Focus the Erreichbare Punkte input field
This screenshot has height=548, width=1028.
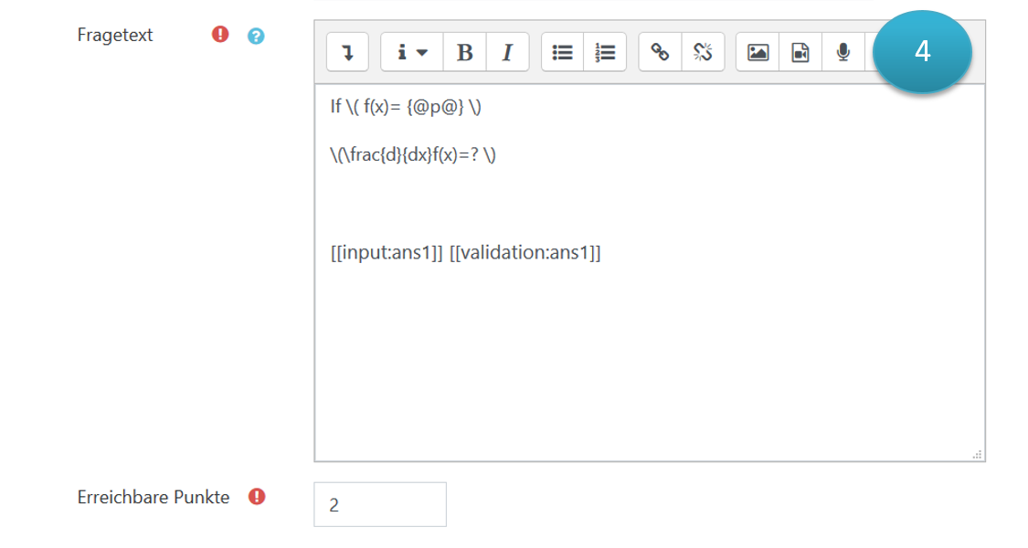coord(379,504)
